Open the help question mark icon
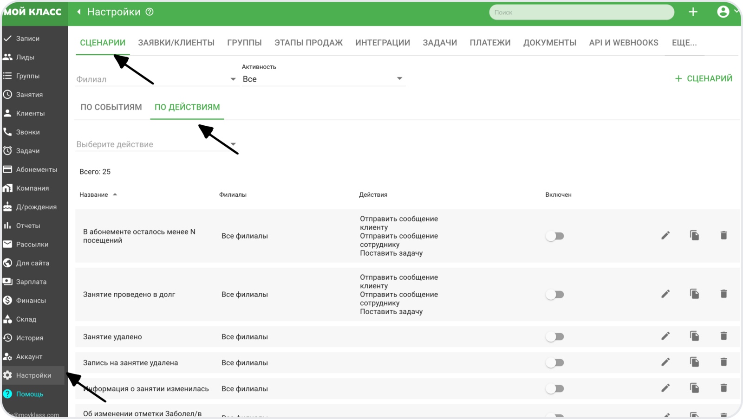This screenshot has height=419, width=743. coord(150,12)
